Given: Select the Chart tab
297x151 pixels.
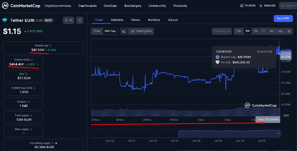Looking at the screenshot, I should [99, 20].
